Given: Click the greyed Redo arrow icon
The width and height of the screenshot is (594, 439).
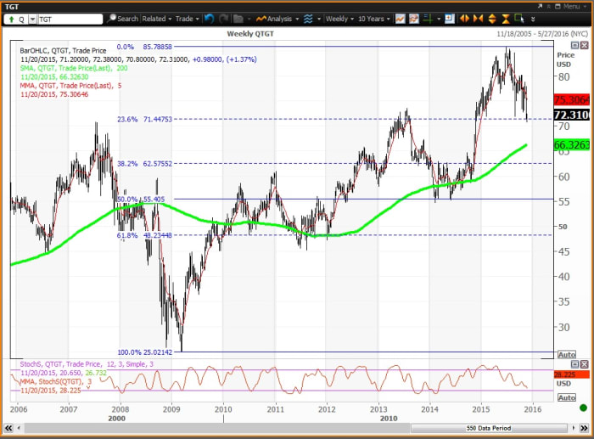Looking at the screenshot, I should (224, 19).
